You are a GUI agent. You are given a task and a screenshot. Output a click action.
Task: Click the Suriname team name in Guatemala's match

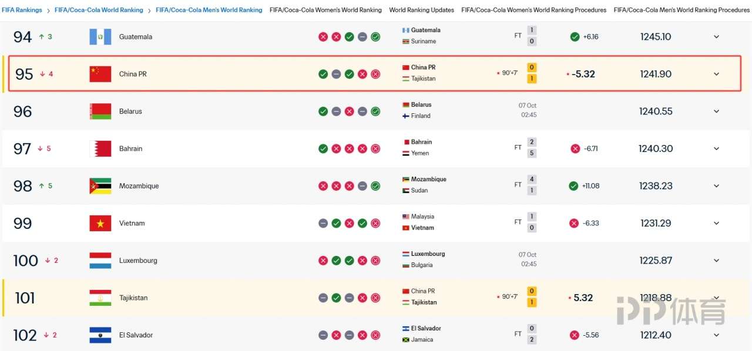click(x=424, y=42)
